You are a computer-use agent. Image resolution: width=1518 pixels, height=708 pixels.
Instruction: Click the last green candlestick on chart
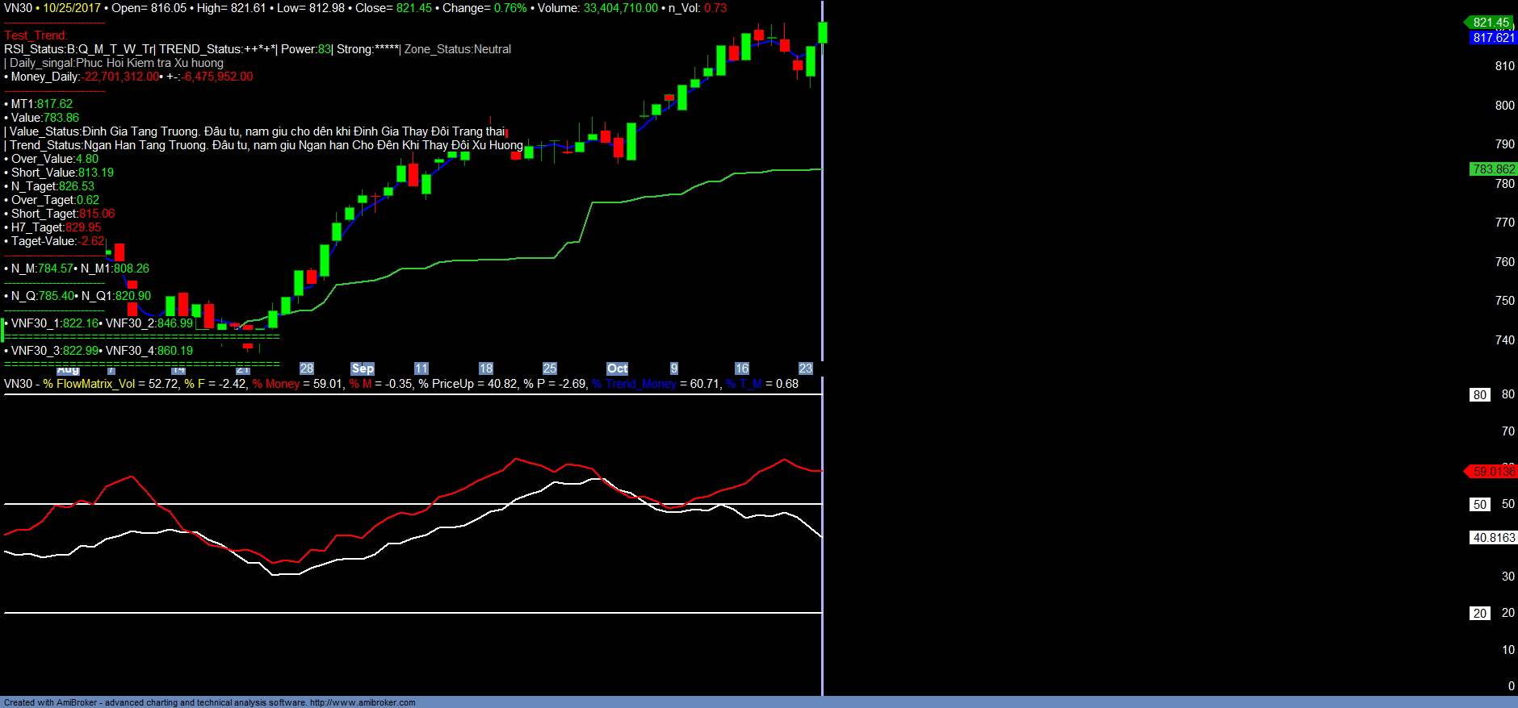click(x=823, y=32)
